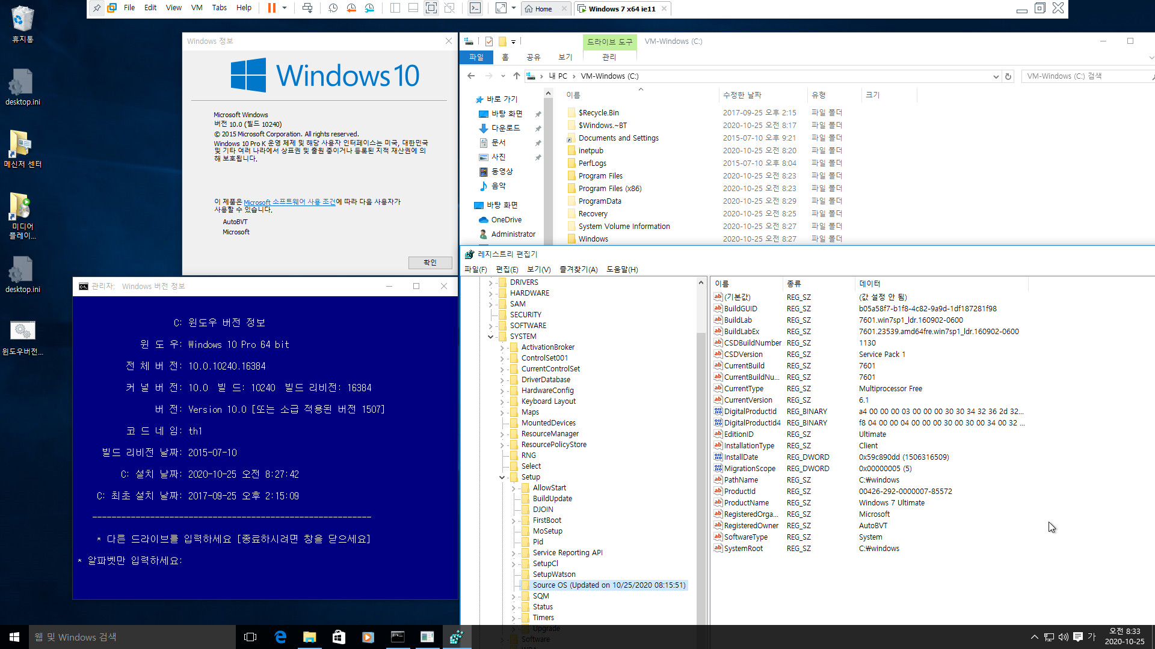Open the VMware Tabs menu
This screenshot has width=1155, height=649.
pyautogui.click(x=220, y=8)
